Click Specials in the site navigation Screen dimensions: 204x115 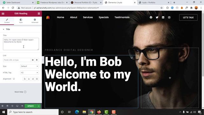coord(104,17)
